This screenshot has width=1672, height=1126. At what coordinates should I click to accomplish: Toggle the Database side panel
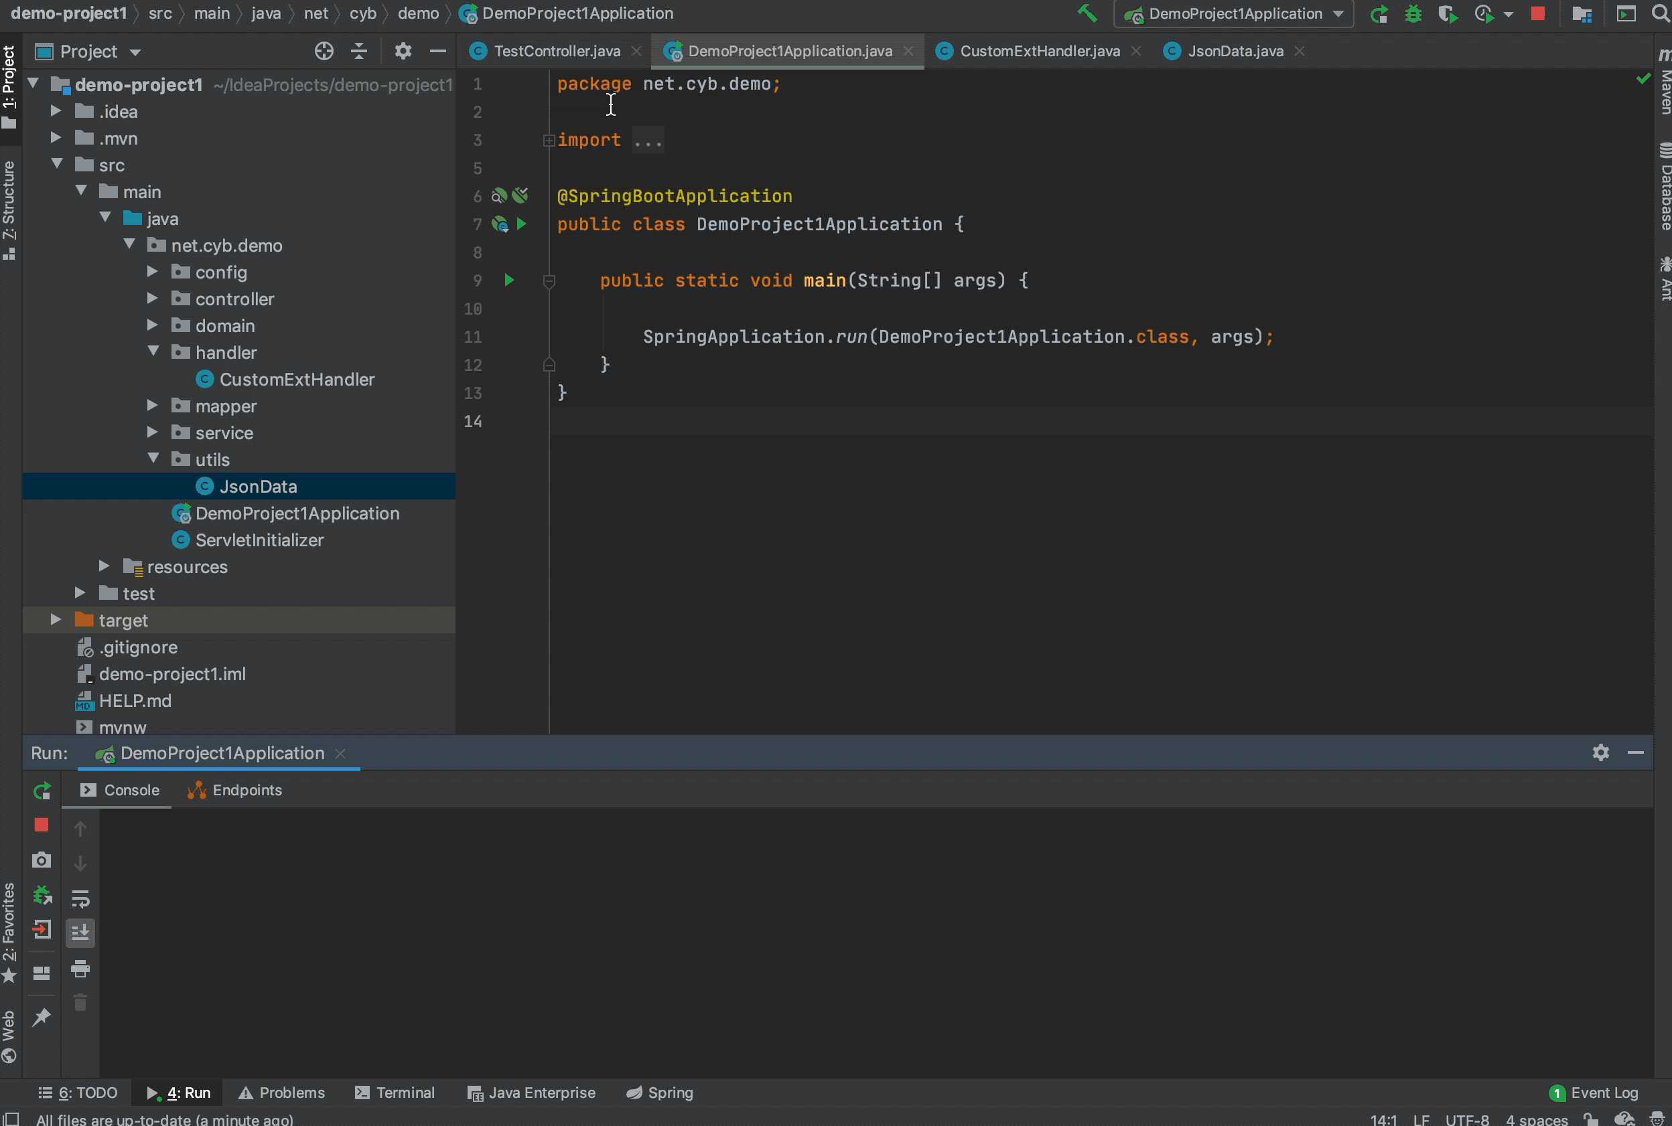(x=1664, y=187)
